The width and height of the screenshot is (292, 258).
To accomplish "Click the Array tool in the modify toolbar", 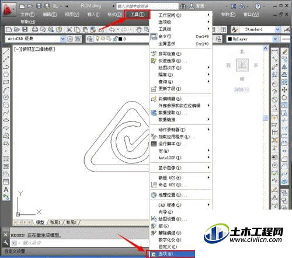I will (284, 82).
